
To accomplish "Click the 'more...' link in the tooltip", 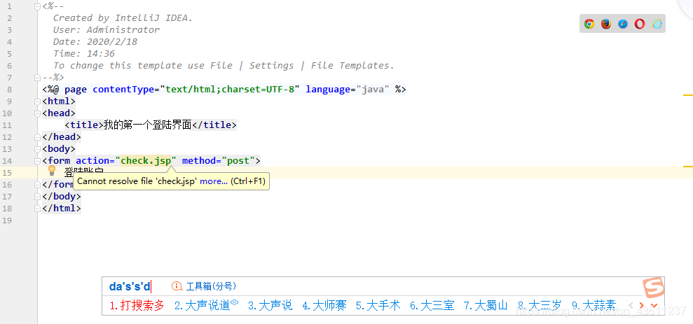I will point(213,181).
